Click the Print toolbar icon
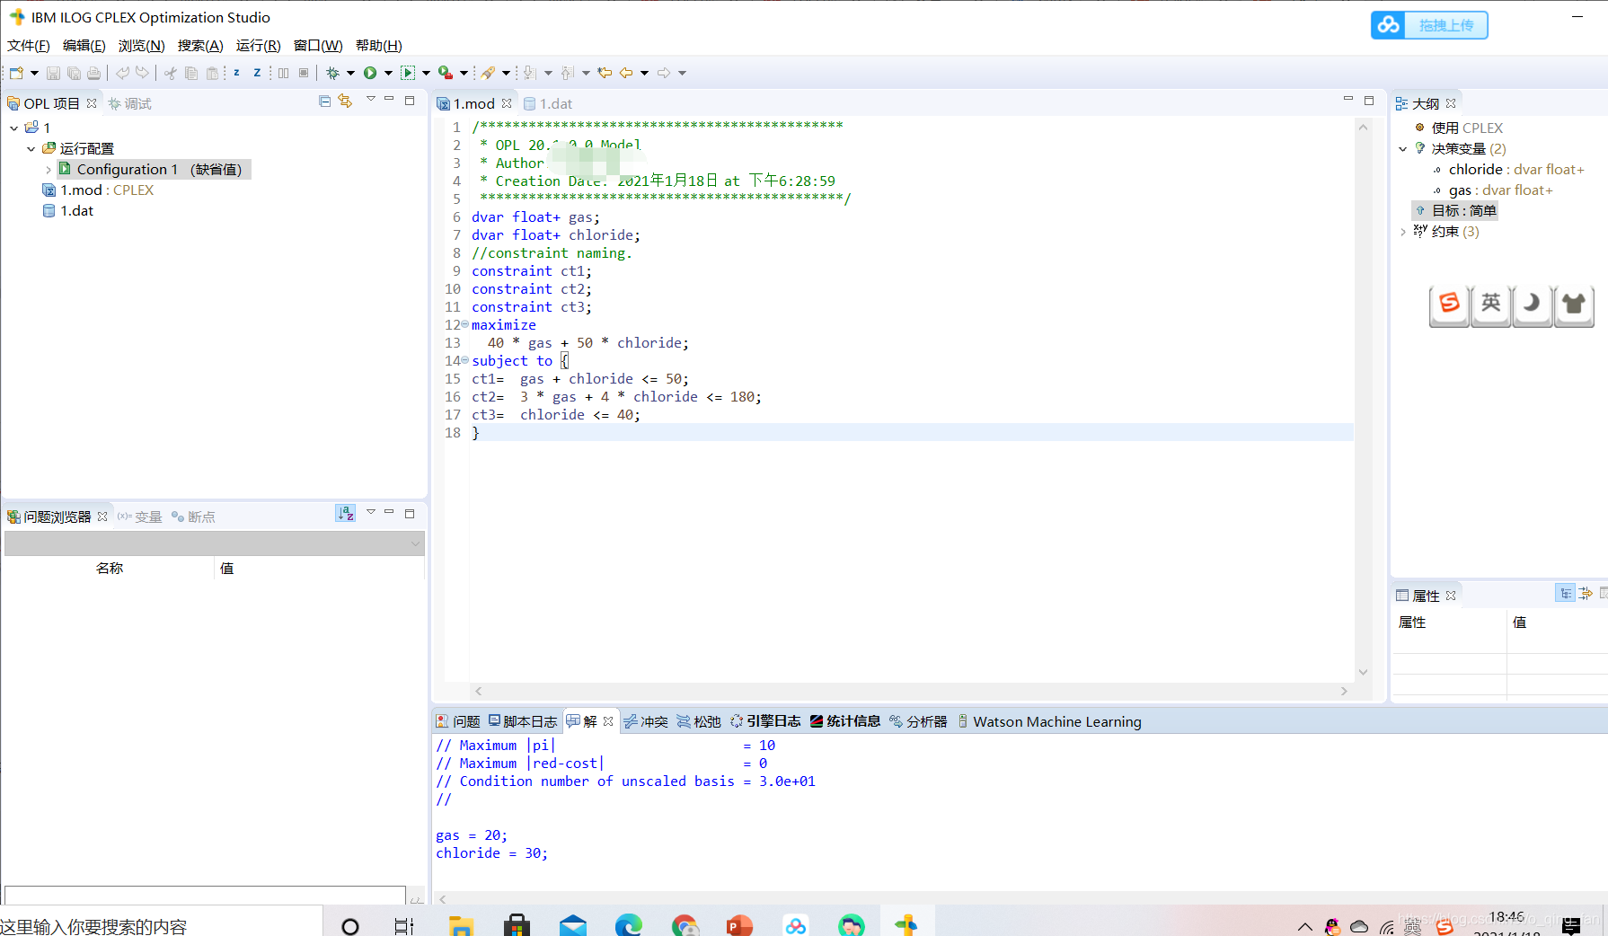 [93, 73]
